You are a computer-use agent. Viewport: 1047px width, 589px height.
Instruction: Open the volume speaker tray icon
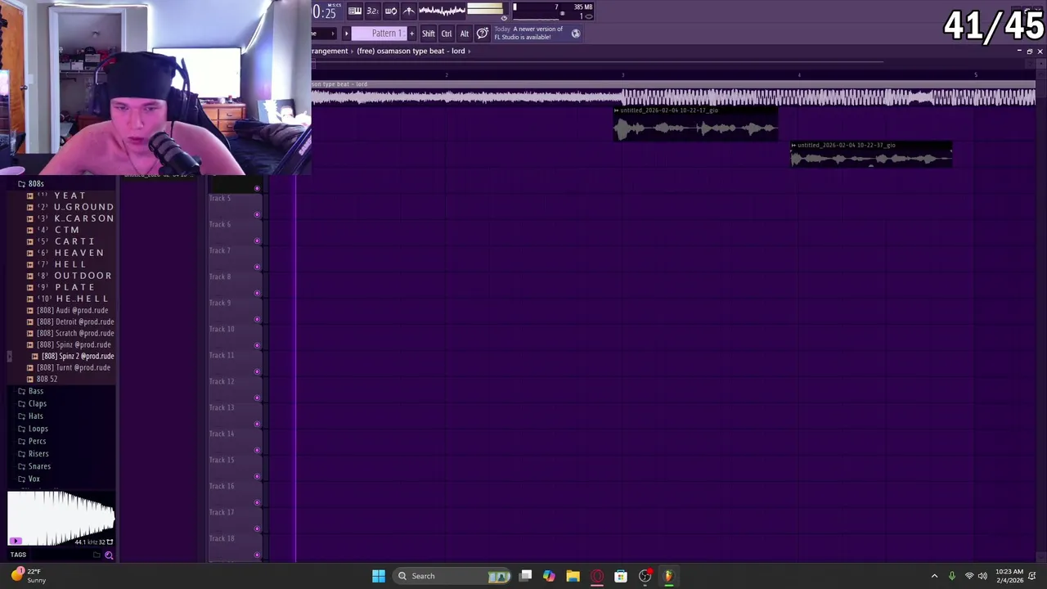point(982,576)
